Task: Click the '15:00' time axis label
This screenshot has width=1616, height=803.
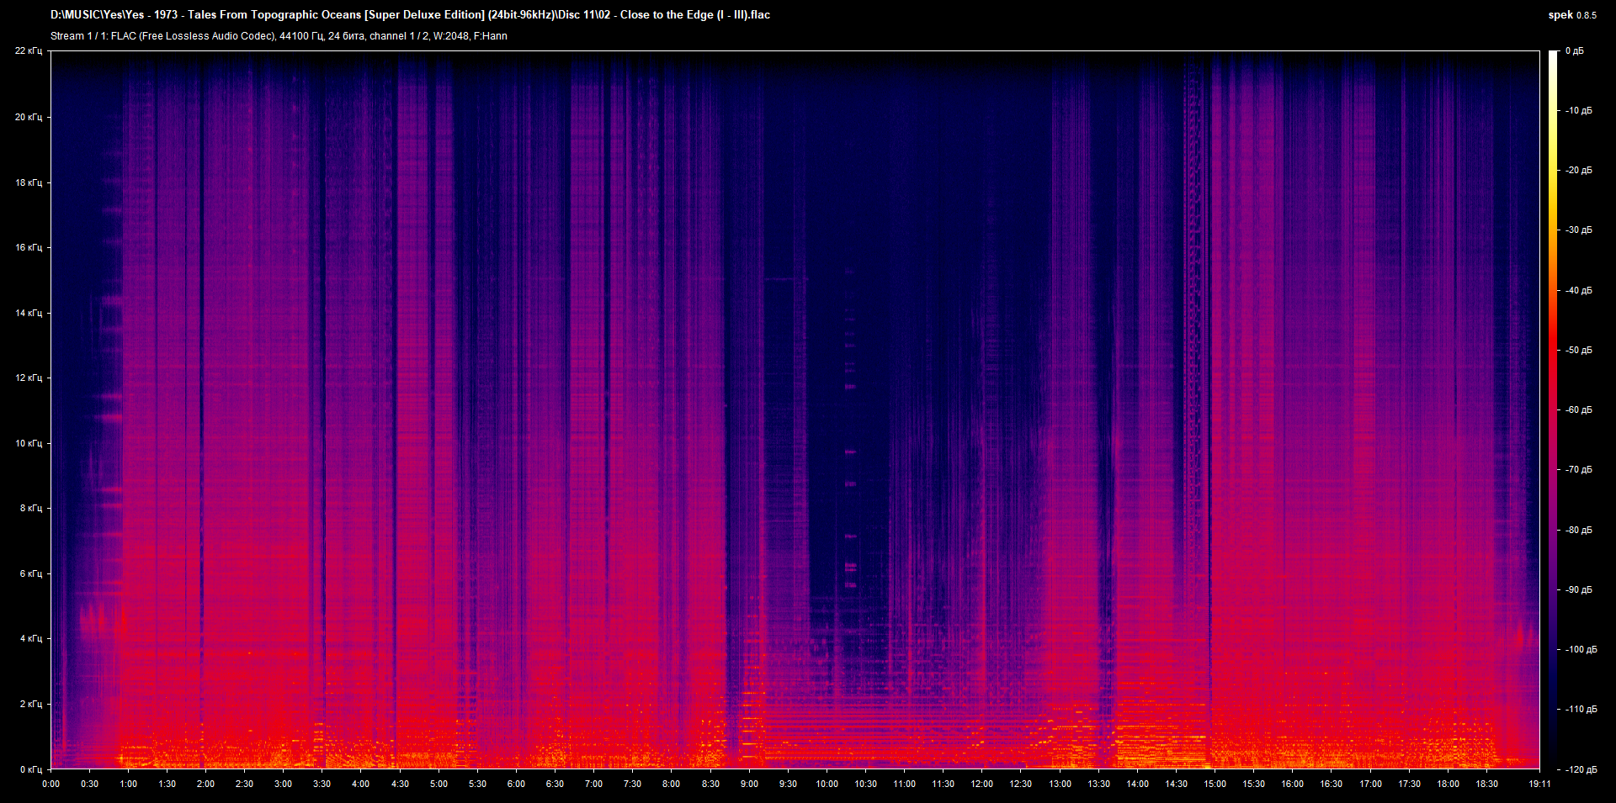Action: (x=1215, y=784)
